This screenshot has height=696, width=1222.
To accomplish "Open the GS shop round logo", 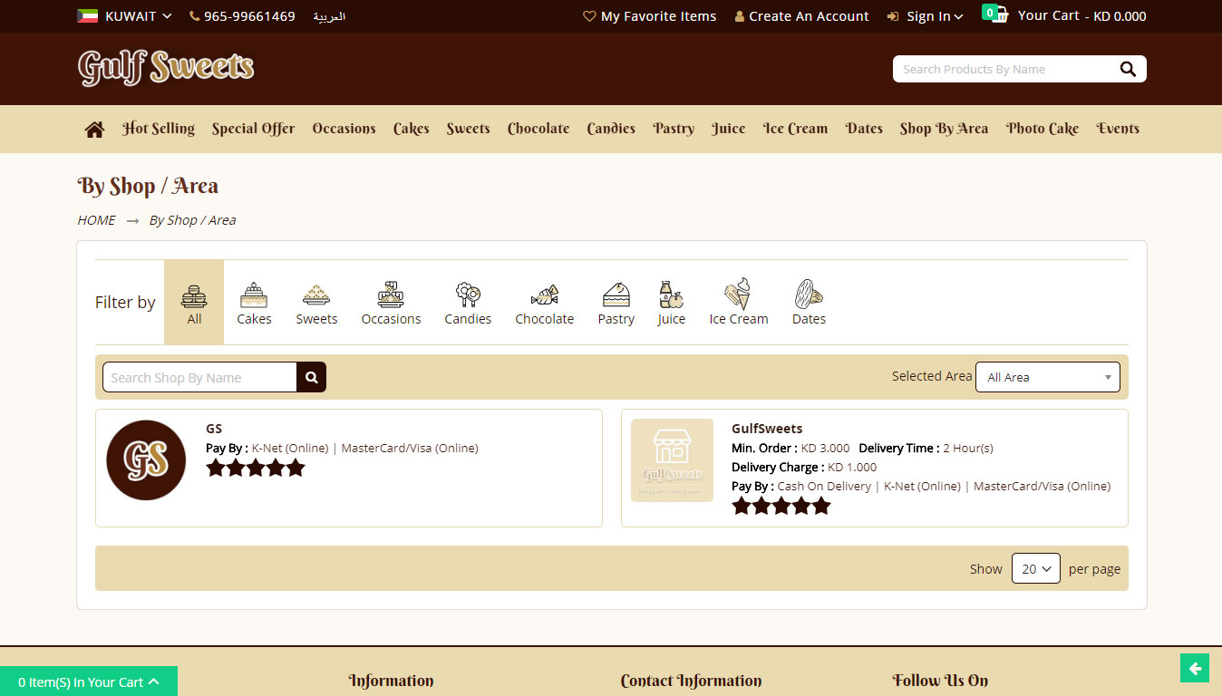I will point(146,460).
